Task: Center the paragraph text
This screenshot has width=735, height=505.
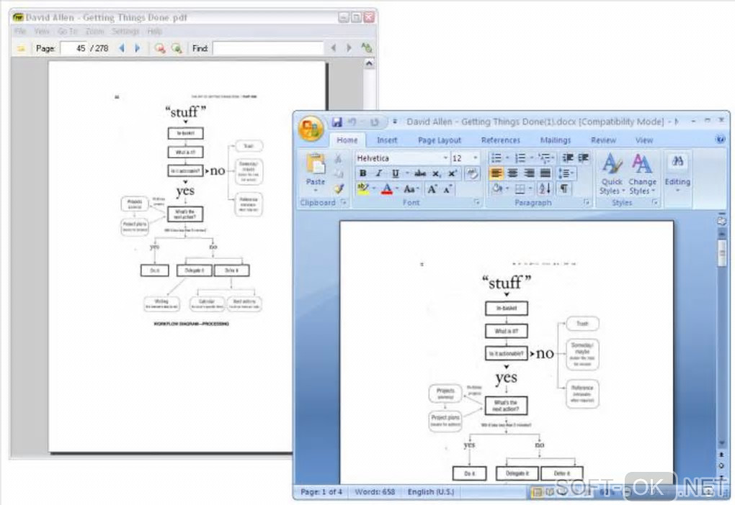Action: point(513,173)
